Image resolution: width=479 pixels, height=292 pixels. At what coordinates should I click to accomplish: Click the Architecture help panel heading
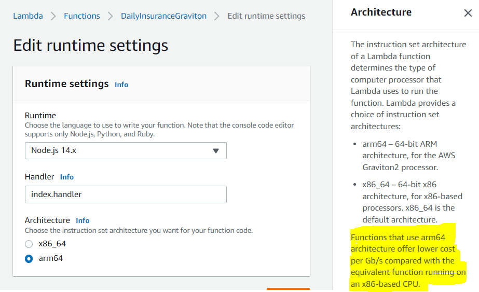point(381,12)
